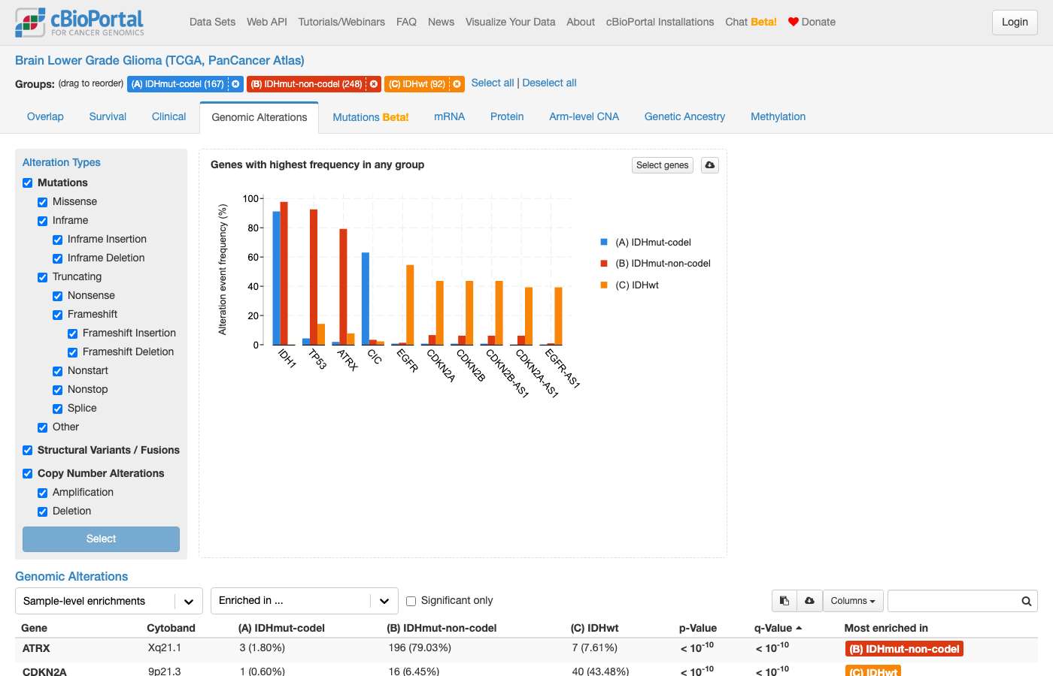This screenshot has height=676, width=1053.
Task: Sort table by the p-Value header
Action: point(698,628)
